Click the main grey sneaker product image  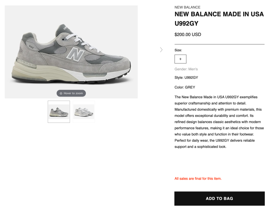71,52
